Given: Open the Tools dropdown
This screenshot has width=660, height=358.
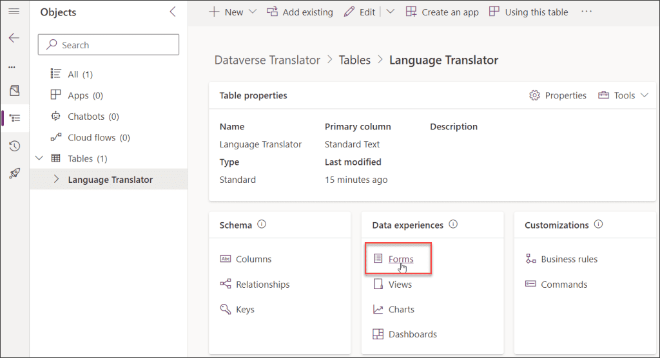Looking at the screenshot, I should click(623, 95).
